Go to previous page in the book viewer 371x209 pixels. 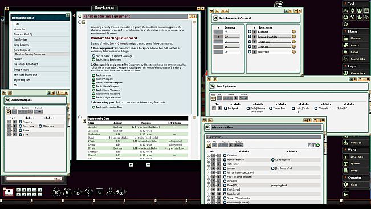coord(131,164)
